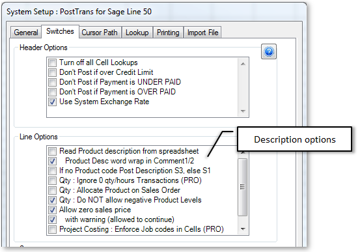Open help via blue question mark icon
Screen dimensions: 360x252
pos(269,51)
